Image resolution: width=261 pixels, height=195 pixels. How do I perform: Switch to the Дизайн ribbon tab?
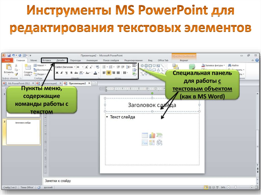[x=60, y=60]
